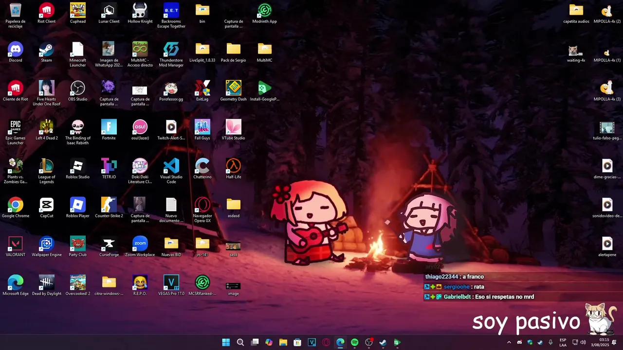This screenshot has width=623, height=350.
Task: Select Counter-Strike 2 icon
Action: [109, 208]
